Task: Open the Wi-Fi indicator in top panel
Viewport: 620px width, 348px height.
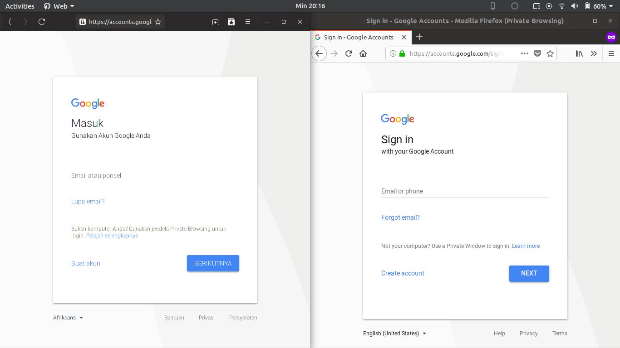Action: pyautogui.click(x=562, y=6)
